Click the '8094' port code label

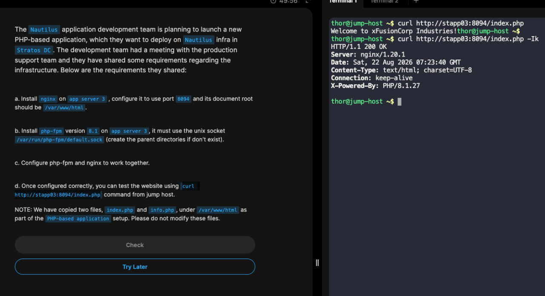pyautogui.click(x=184, y=99)
